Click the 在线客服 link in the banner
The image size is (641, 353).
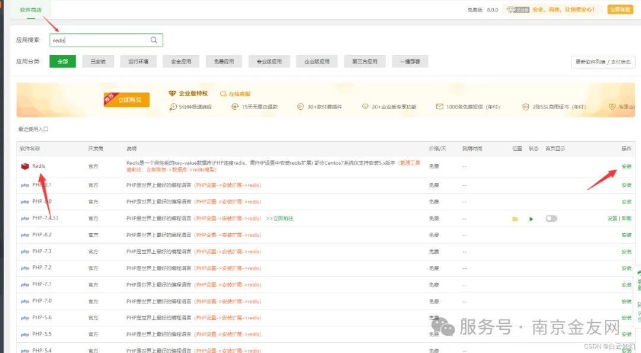(240, 94)
